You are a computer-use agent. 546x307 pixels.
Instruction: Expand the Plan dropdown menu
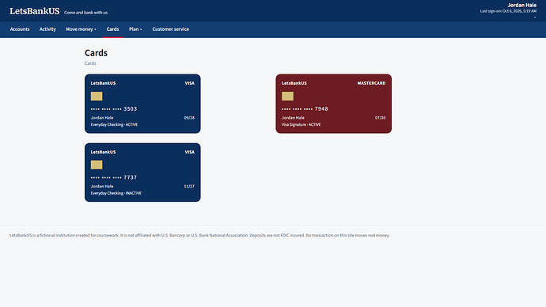click(x=135, y=29)
